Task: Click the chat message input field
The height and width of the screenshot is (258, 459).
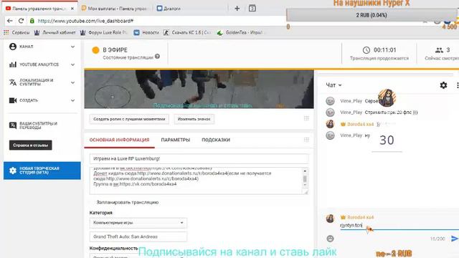Action: (399, 225)
